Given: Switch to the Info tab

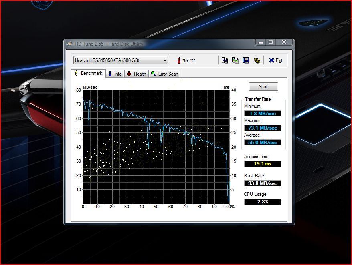Looking at the screenshot, I should 115,74.
